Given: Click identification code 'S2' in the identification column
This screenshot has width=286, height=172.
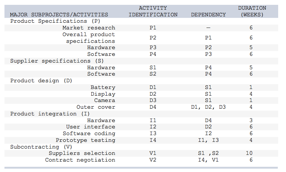Looking at the screenshot, I should click(153, 74).
